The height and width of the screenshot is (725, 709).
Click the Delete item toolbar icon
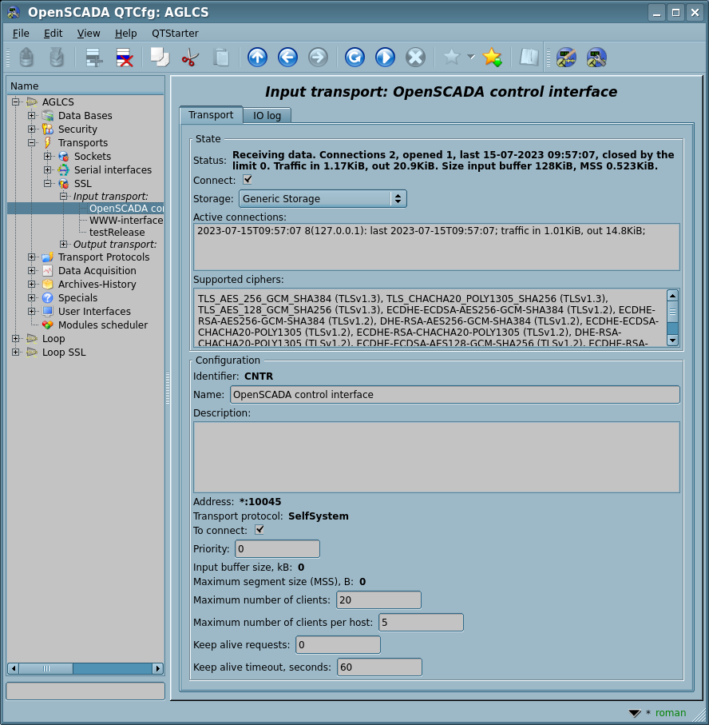(x=125, y=58)
